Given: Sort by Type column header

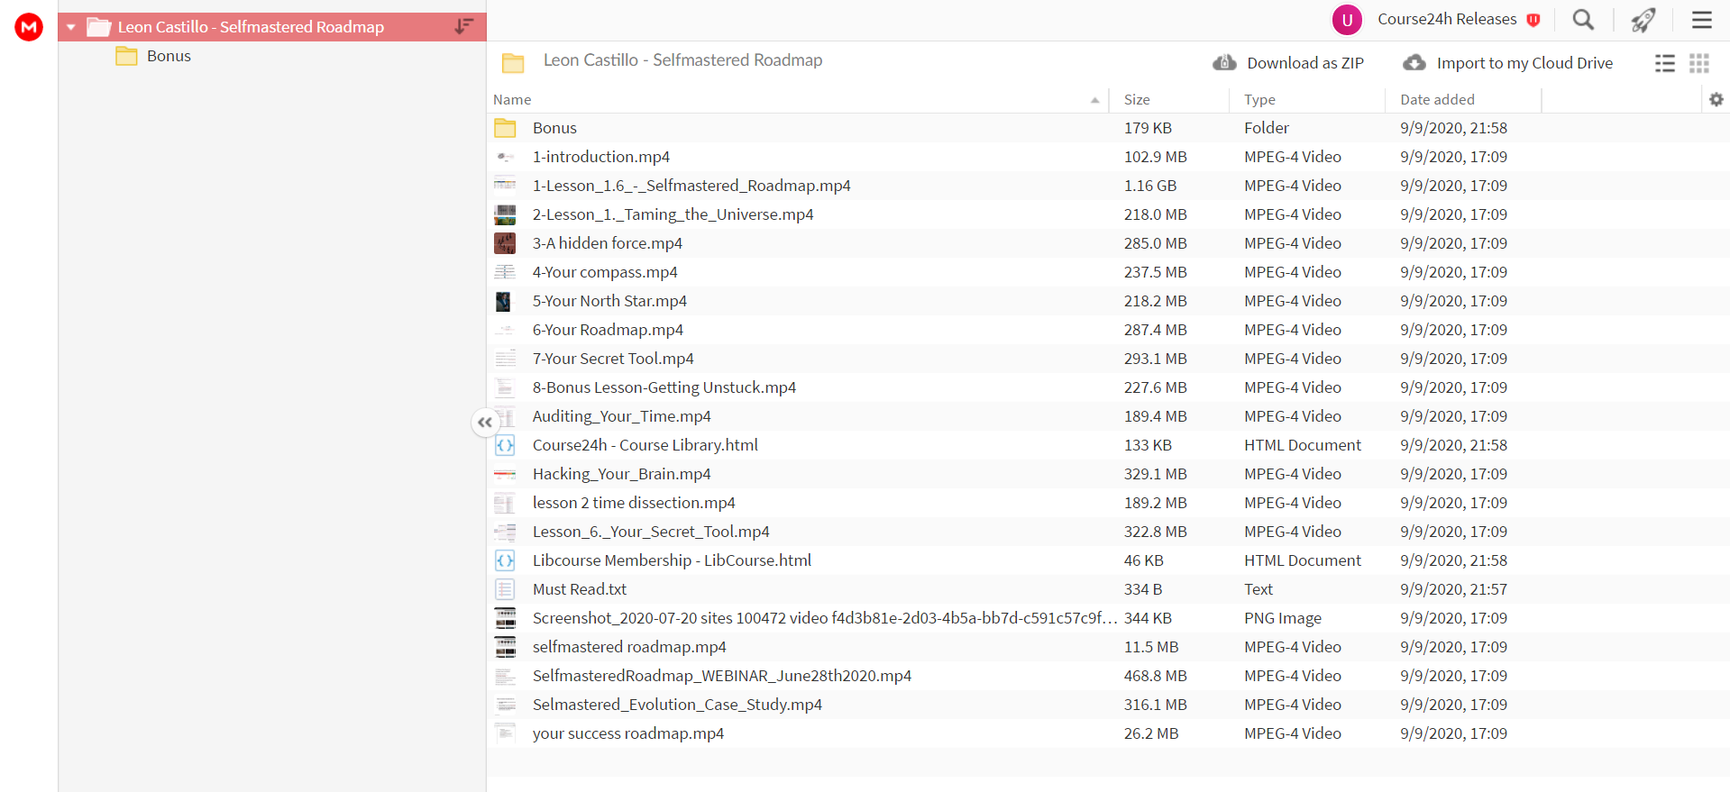Looking at the screenshot, I should pyautogui.click(x=1259, y=99).
